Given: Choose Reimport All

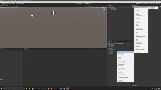Looking at the screenshot, I should pyautogui.click(x=125, y=73).
